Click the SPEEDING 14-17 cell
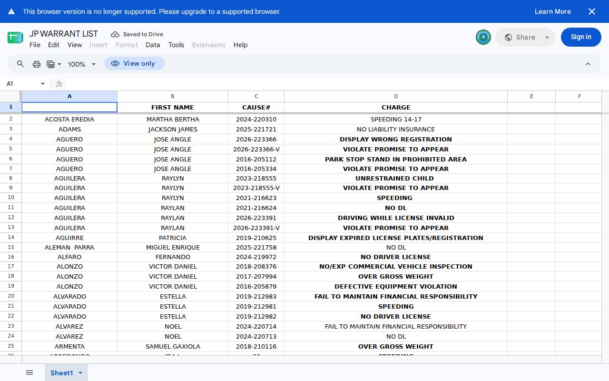 [x=396, y=120]
